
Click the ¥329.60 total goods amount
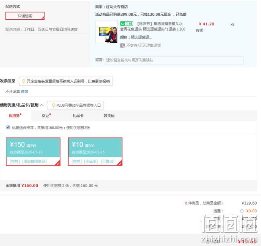coord(249,203)
